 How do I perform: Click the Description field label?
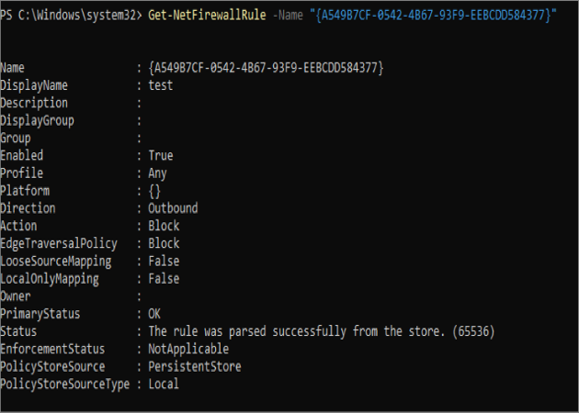click(35, 103)
